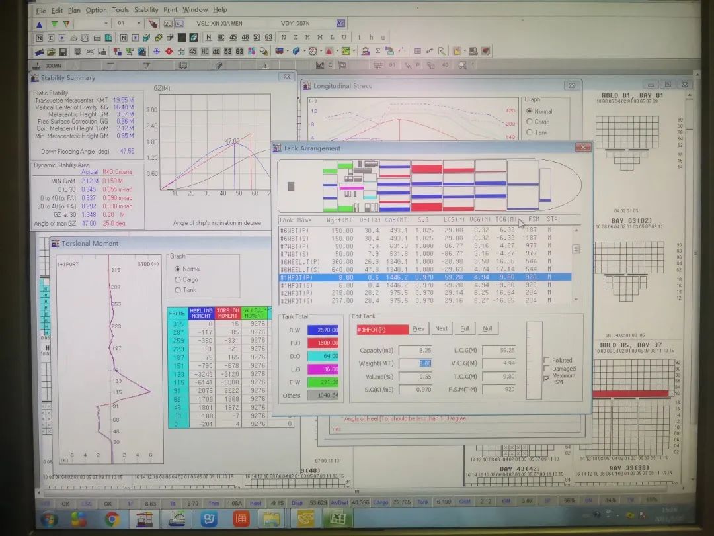Click the Kc icon beside voyage number
Image resolution: width=714 pixels, height=536 pixels.
(341, 23)
